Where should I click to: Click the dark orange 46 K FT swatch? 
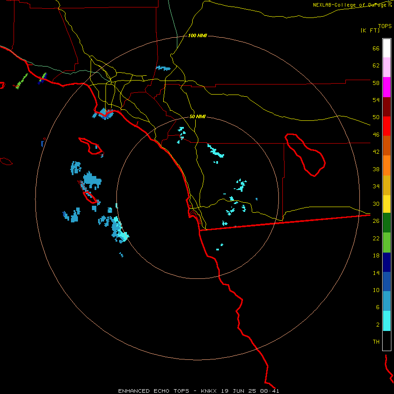[x=387, y=146]
